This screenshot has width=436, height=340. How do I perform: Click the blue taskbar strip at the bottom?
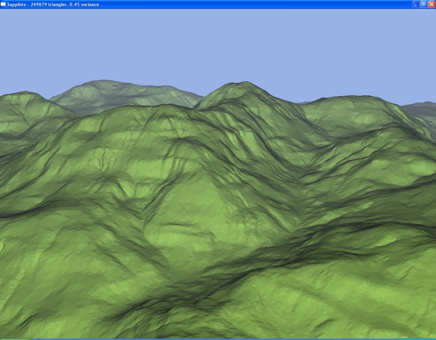[218, 338]
